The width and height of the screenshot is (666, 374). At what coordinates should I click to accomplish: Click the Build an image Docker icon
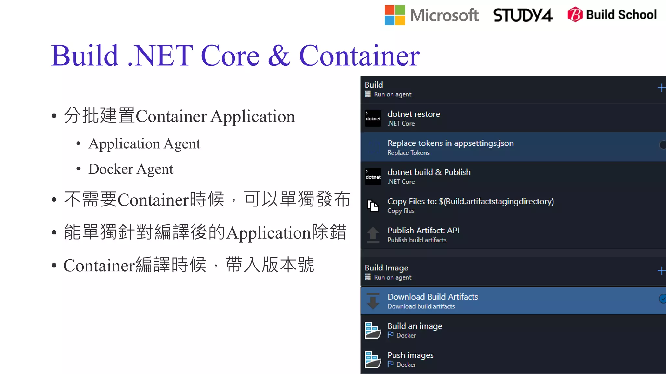click(373, 330)
